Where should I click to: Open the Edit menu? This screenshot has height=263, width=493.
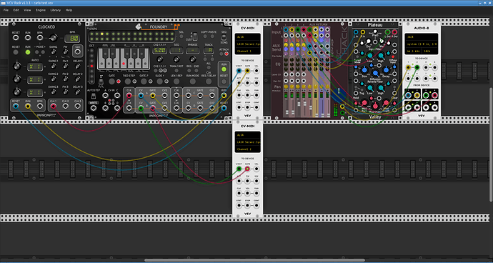[16, 10]
